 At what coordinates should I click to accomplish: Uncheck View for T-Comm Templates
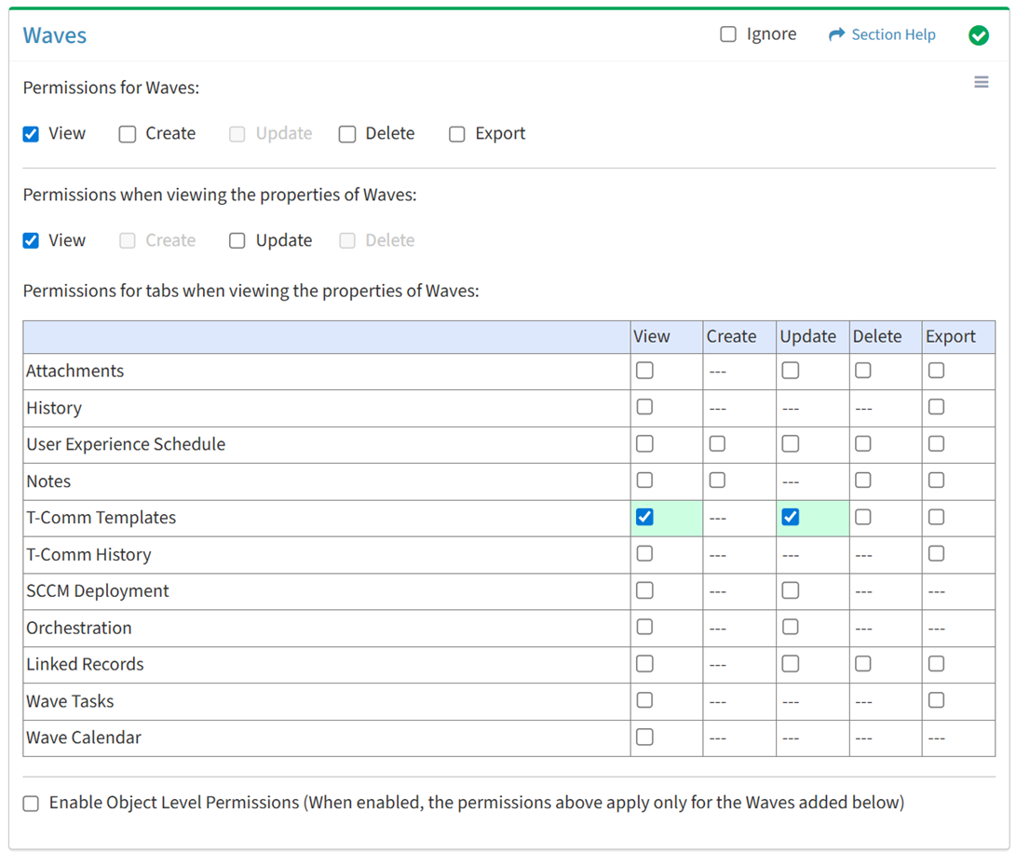click(x=644, y=517)
